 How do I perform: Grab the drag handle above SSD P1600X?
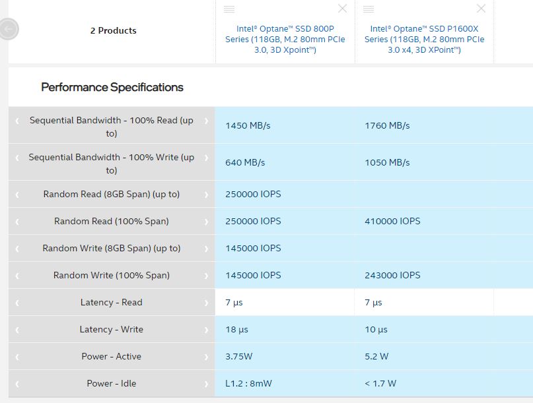[369, 9]
